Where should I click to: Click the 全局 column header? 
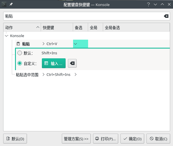(x=95, y=27)
